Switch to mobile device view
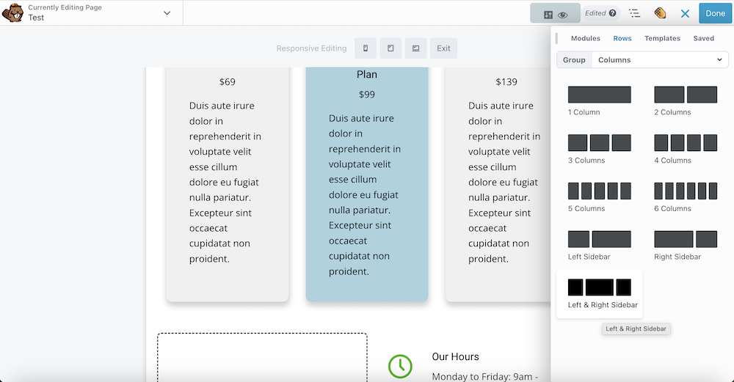The height and width of the screenshot is (382, 734). [366, 48]
